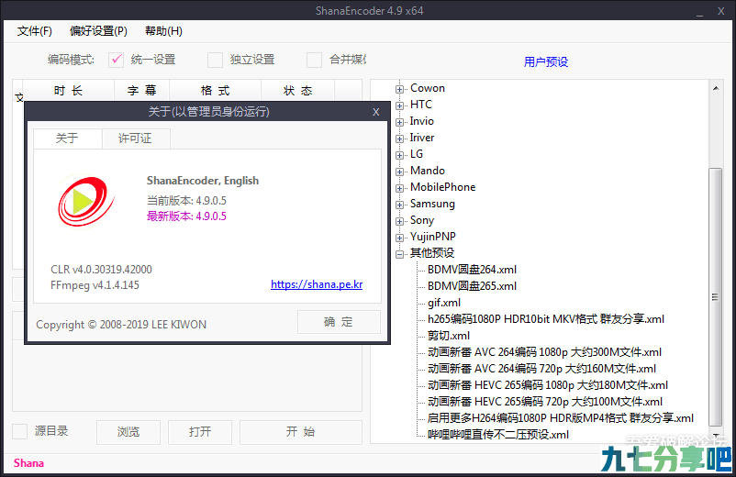Select 动画新番 AVC 264编码 720p preset
The height and width of the screenshot is (477, 736).
[541, 369]
